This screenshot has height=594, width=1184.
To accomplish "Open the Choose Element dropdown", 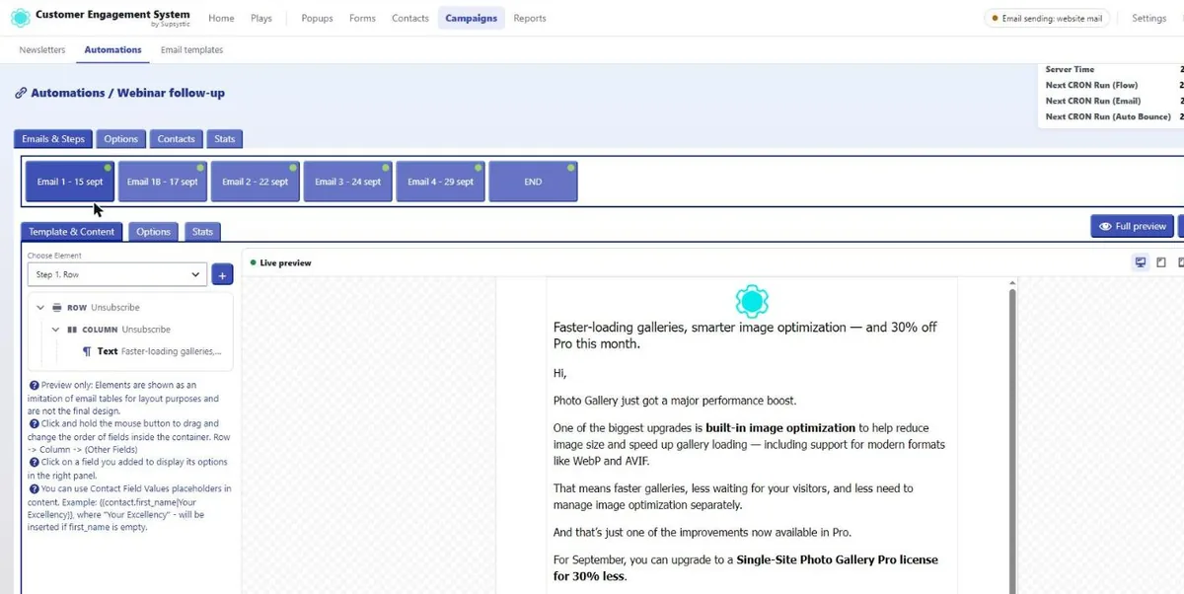I will (x=117, y=274).
